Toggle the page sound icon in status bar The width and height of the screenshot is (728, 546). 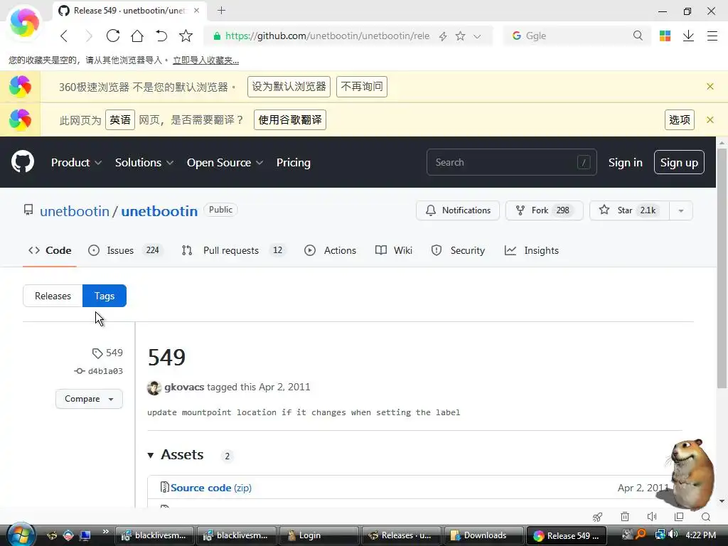point(652,517)
